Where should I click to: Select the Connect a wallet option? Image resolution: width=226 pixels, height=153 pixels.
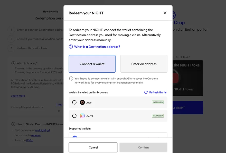[92, 64]
